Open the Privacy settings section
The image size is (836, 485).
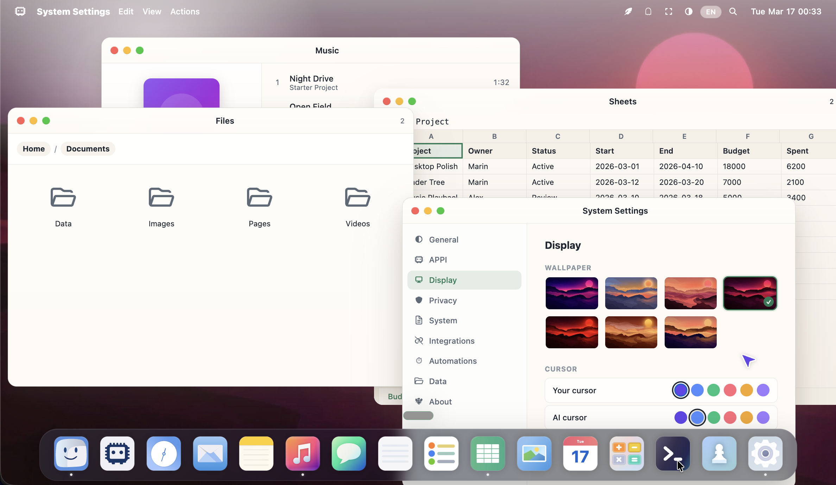(x=443, y=300)
